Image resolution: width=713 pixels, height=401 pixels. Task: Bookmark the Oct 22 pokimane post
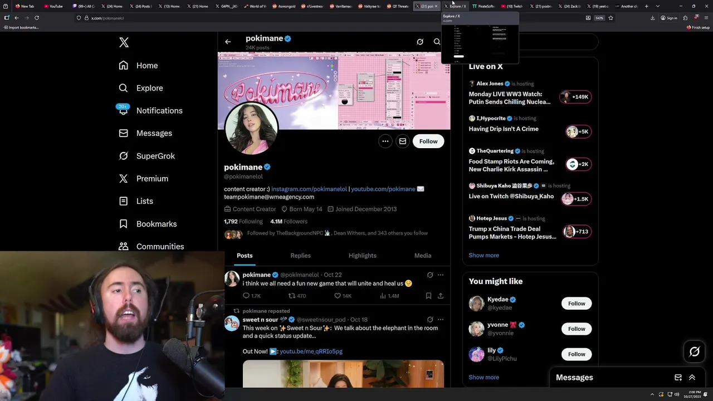(428, 296)
